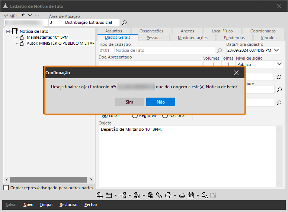Screen dimensions: 288x212
Task: Click the Novo button in the bottom bar
Action: [29, 205]
